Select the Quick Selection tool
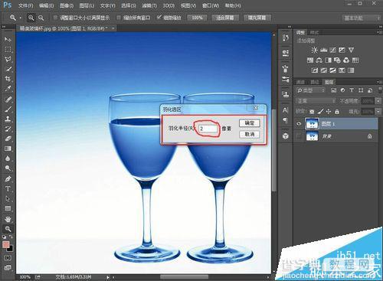 8,69
